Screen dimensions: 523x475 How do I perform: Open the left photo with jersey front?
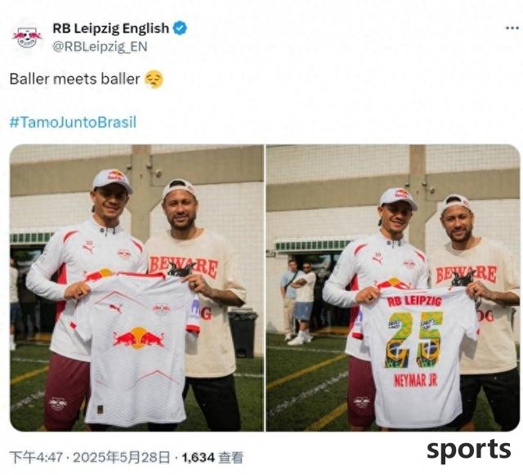[x=136, y=288]
